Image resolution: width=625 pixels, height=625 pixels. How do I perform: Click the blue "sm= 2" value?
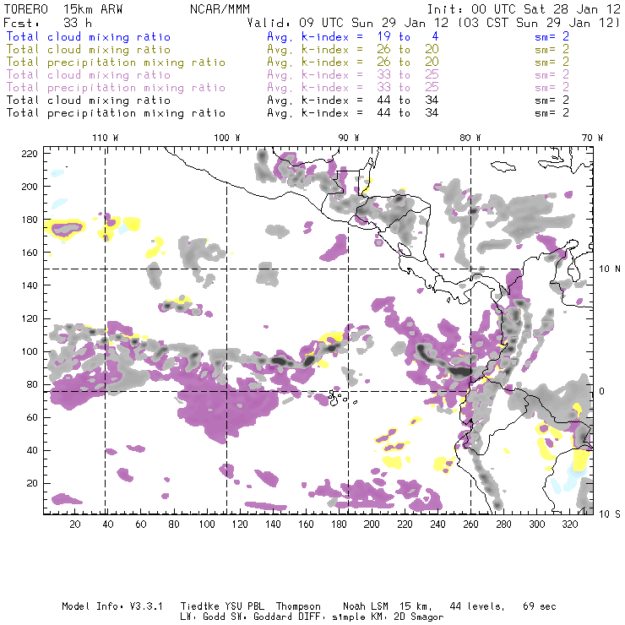[x=552, y=36]
